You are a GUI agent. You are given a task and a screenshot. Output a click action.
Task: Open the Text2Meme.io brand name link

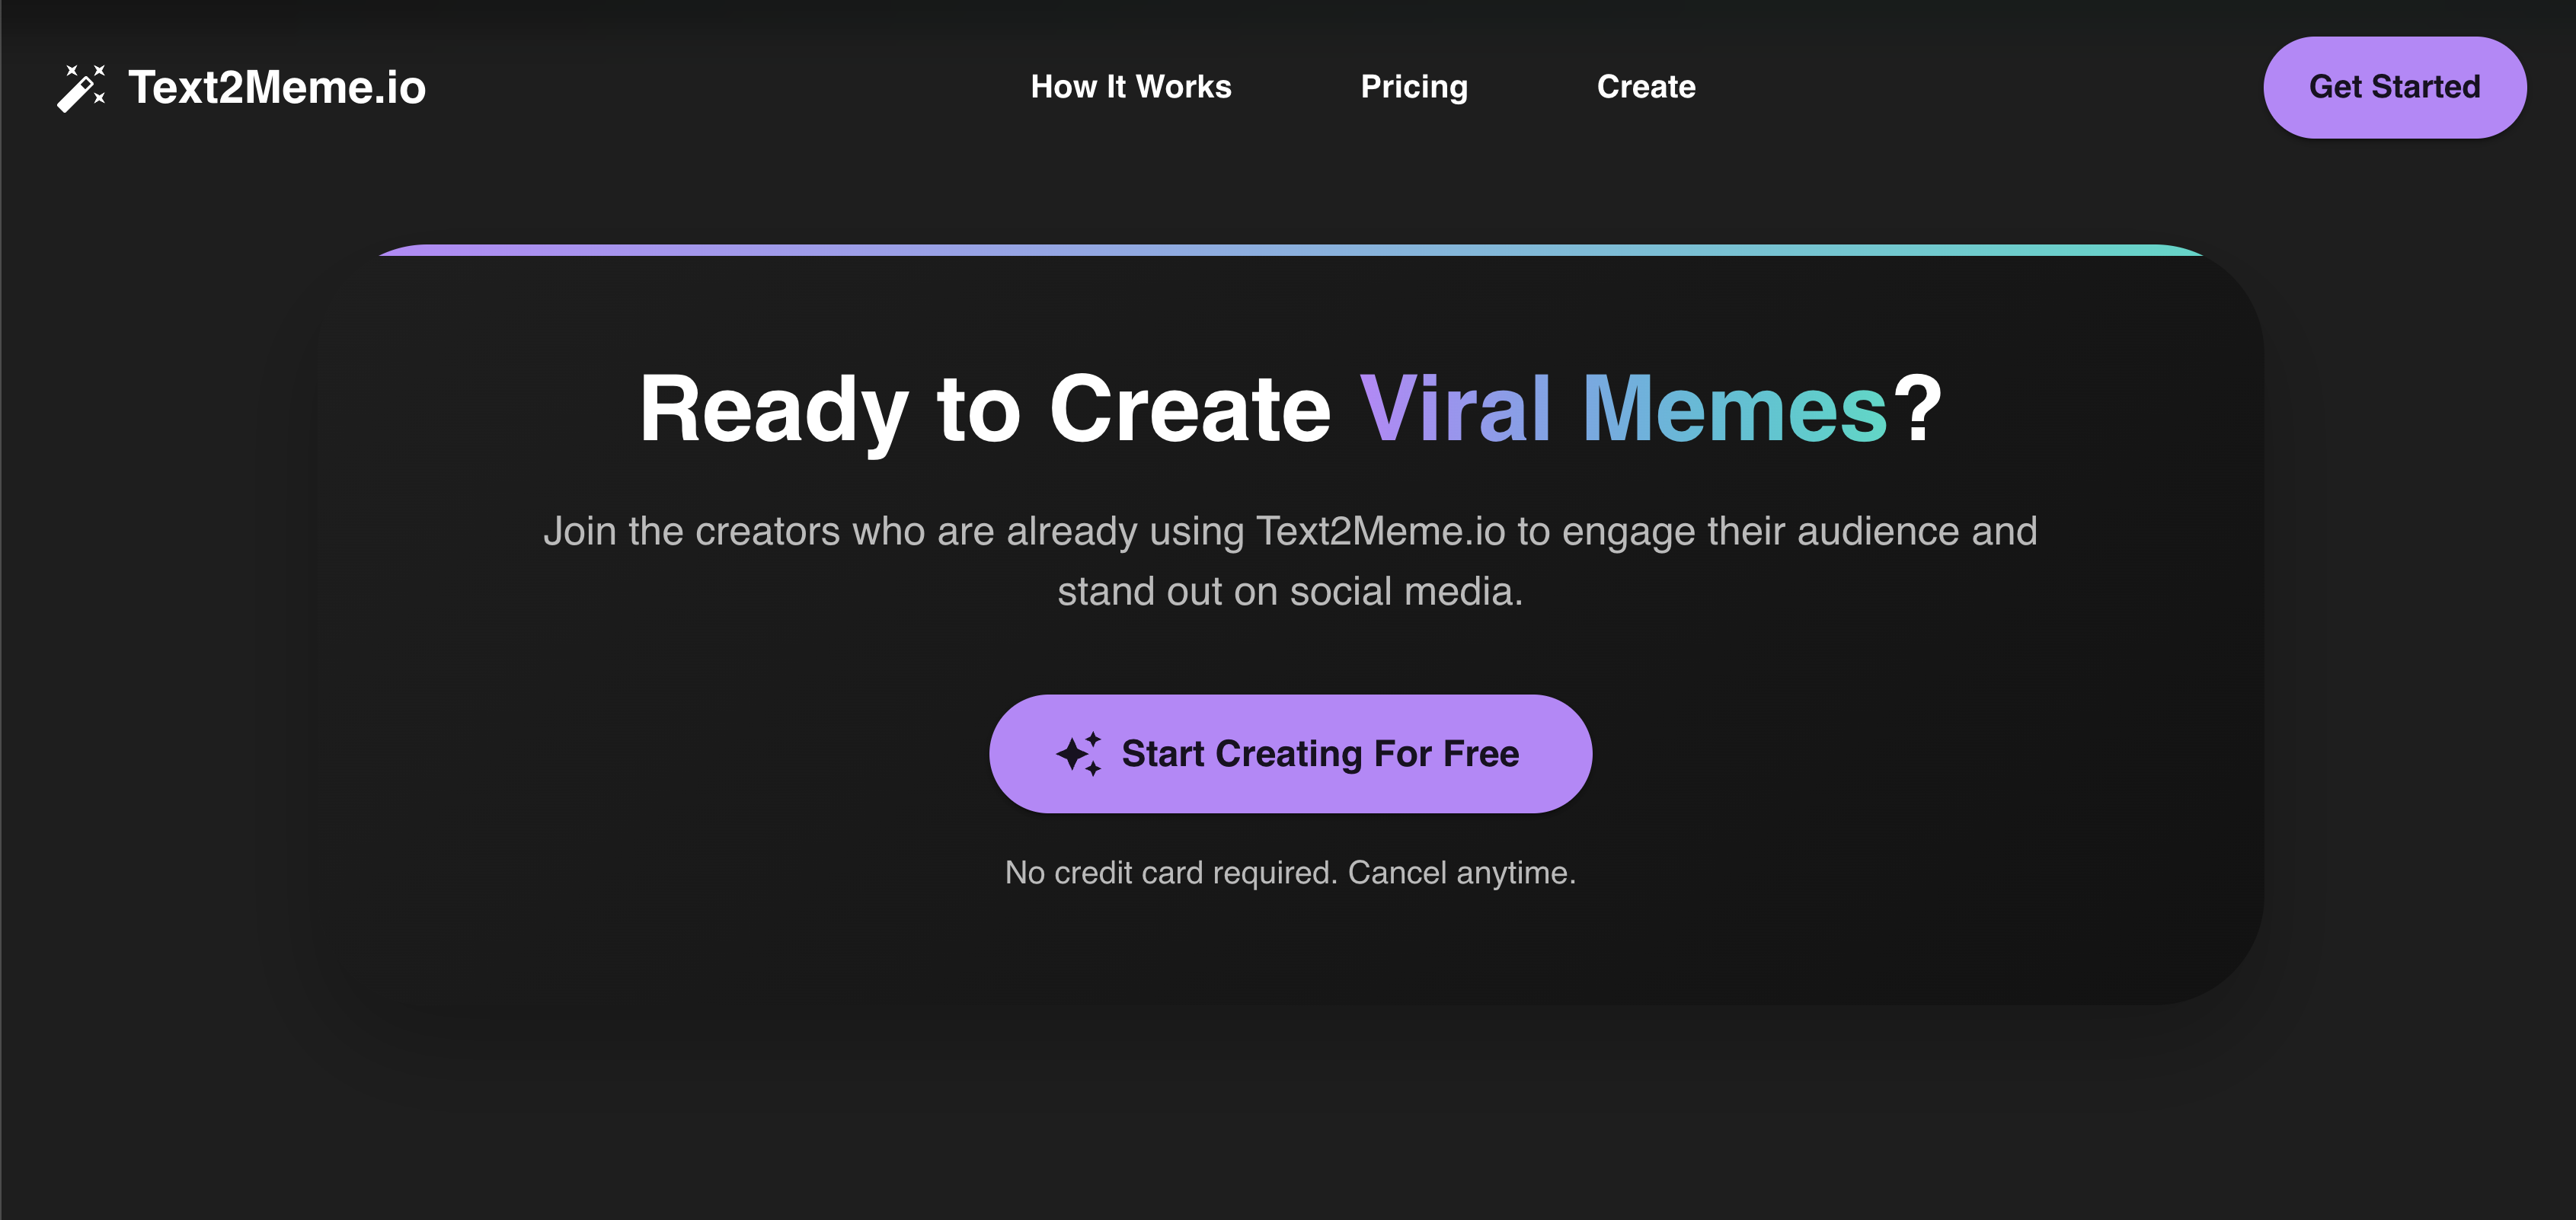pos(277,88)
